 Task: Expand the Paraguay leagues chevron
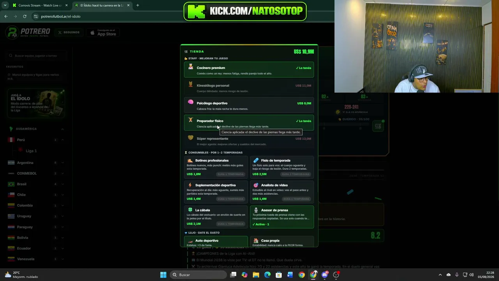[62, 227]
